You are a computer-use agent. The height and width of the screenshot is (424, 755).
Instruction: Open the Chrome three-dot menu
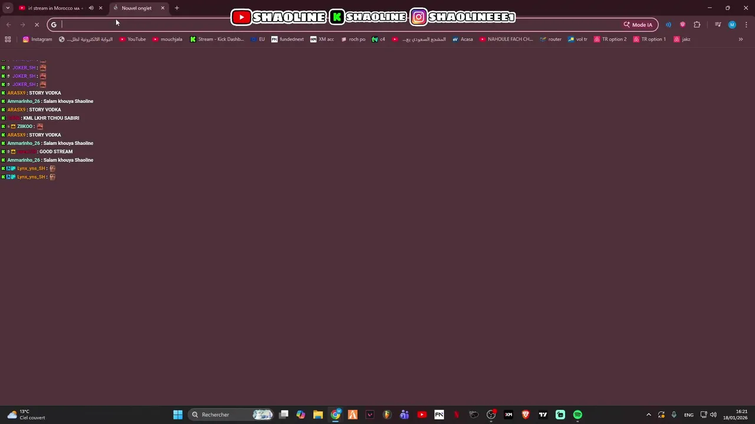point(746,25)
